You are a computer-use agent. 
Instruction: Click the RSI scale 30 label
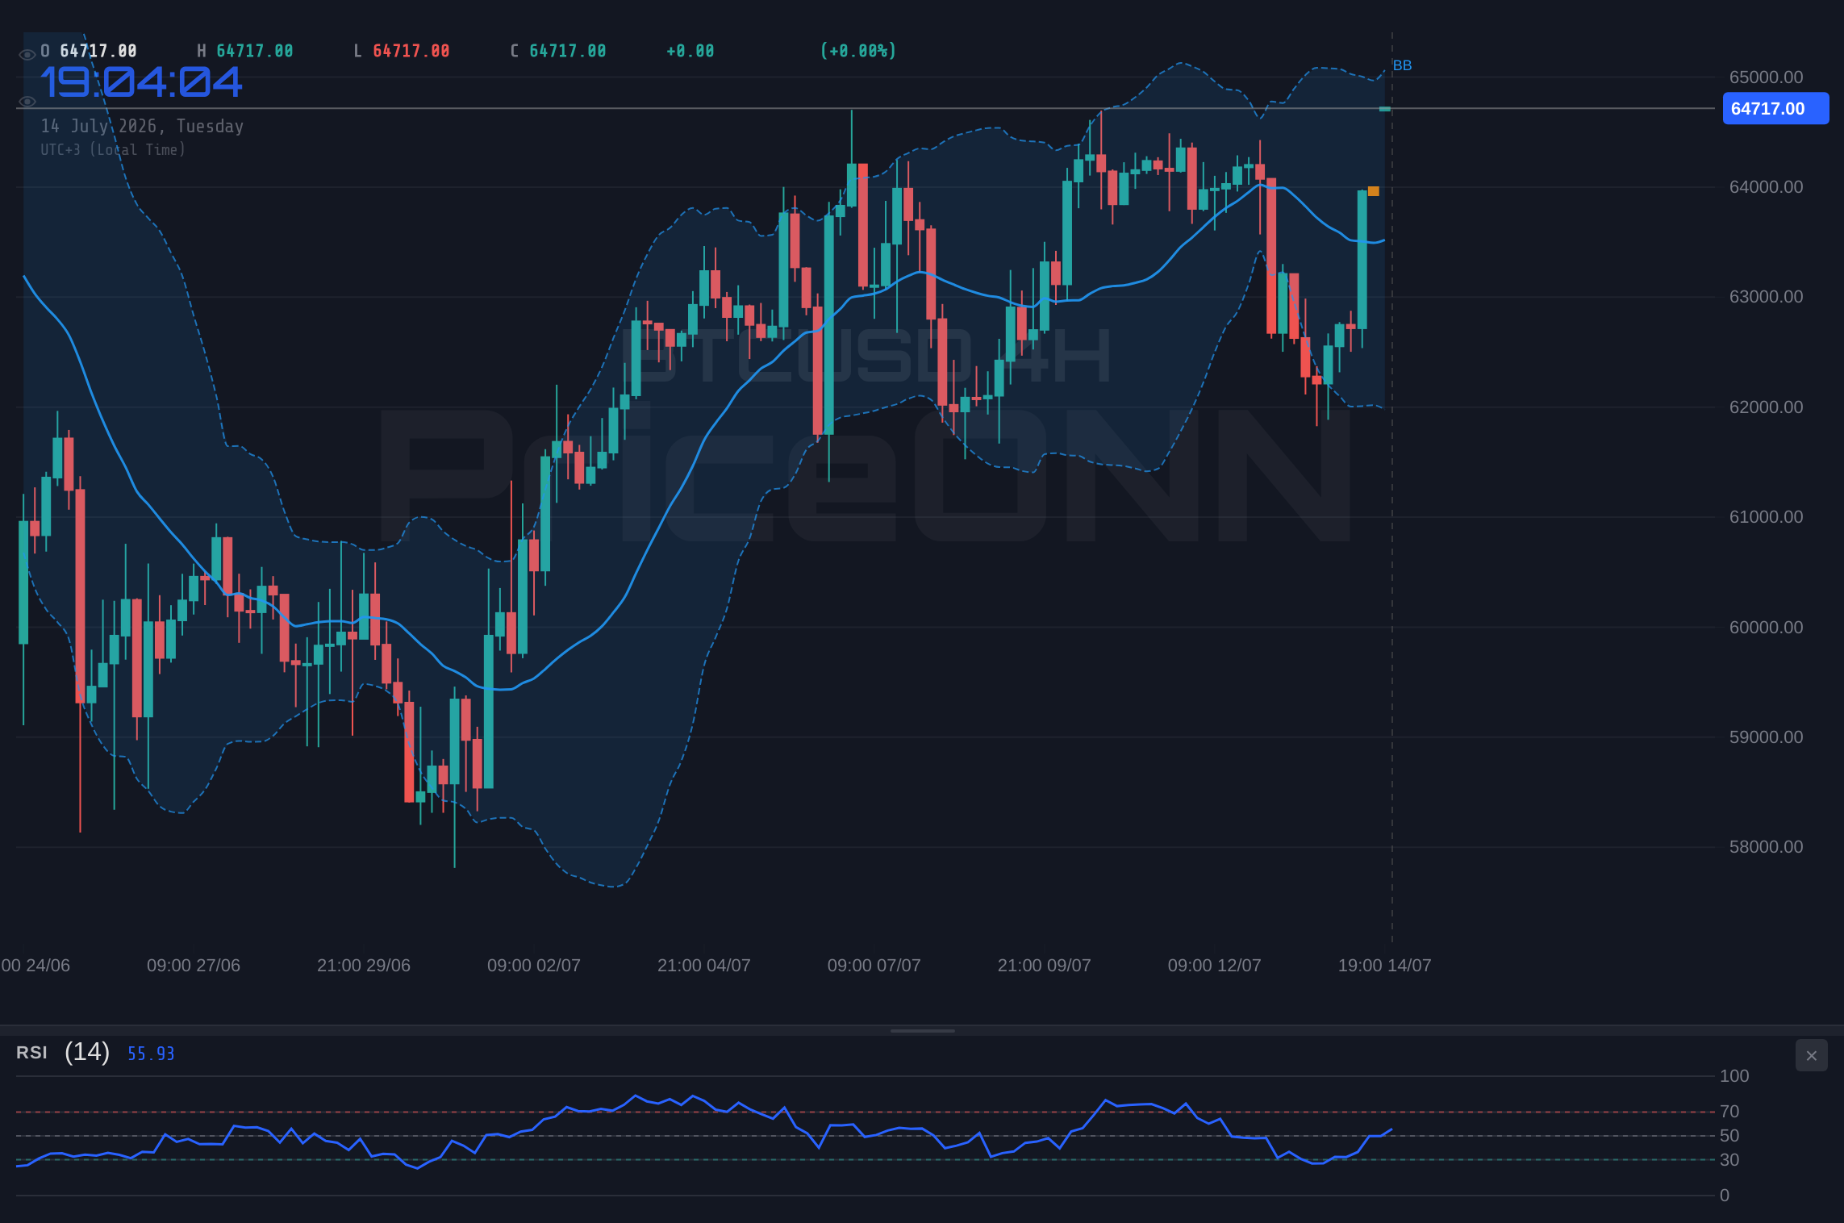click(x=1729, y=1160)
